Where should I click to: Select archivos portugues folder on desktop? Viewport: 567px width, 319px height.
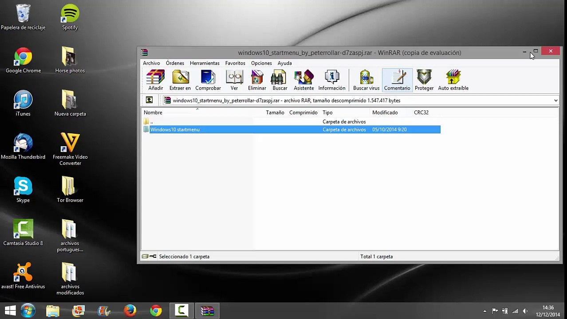70,236
